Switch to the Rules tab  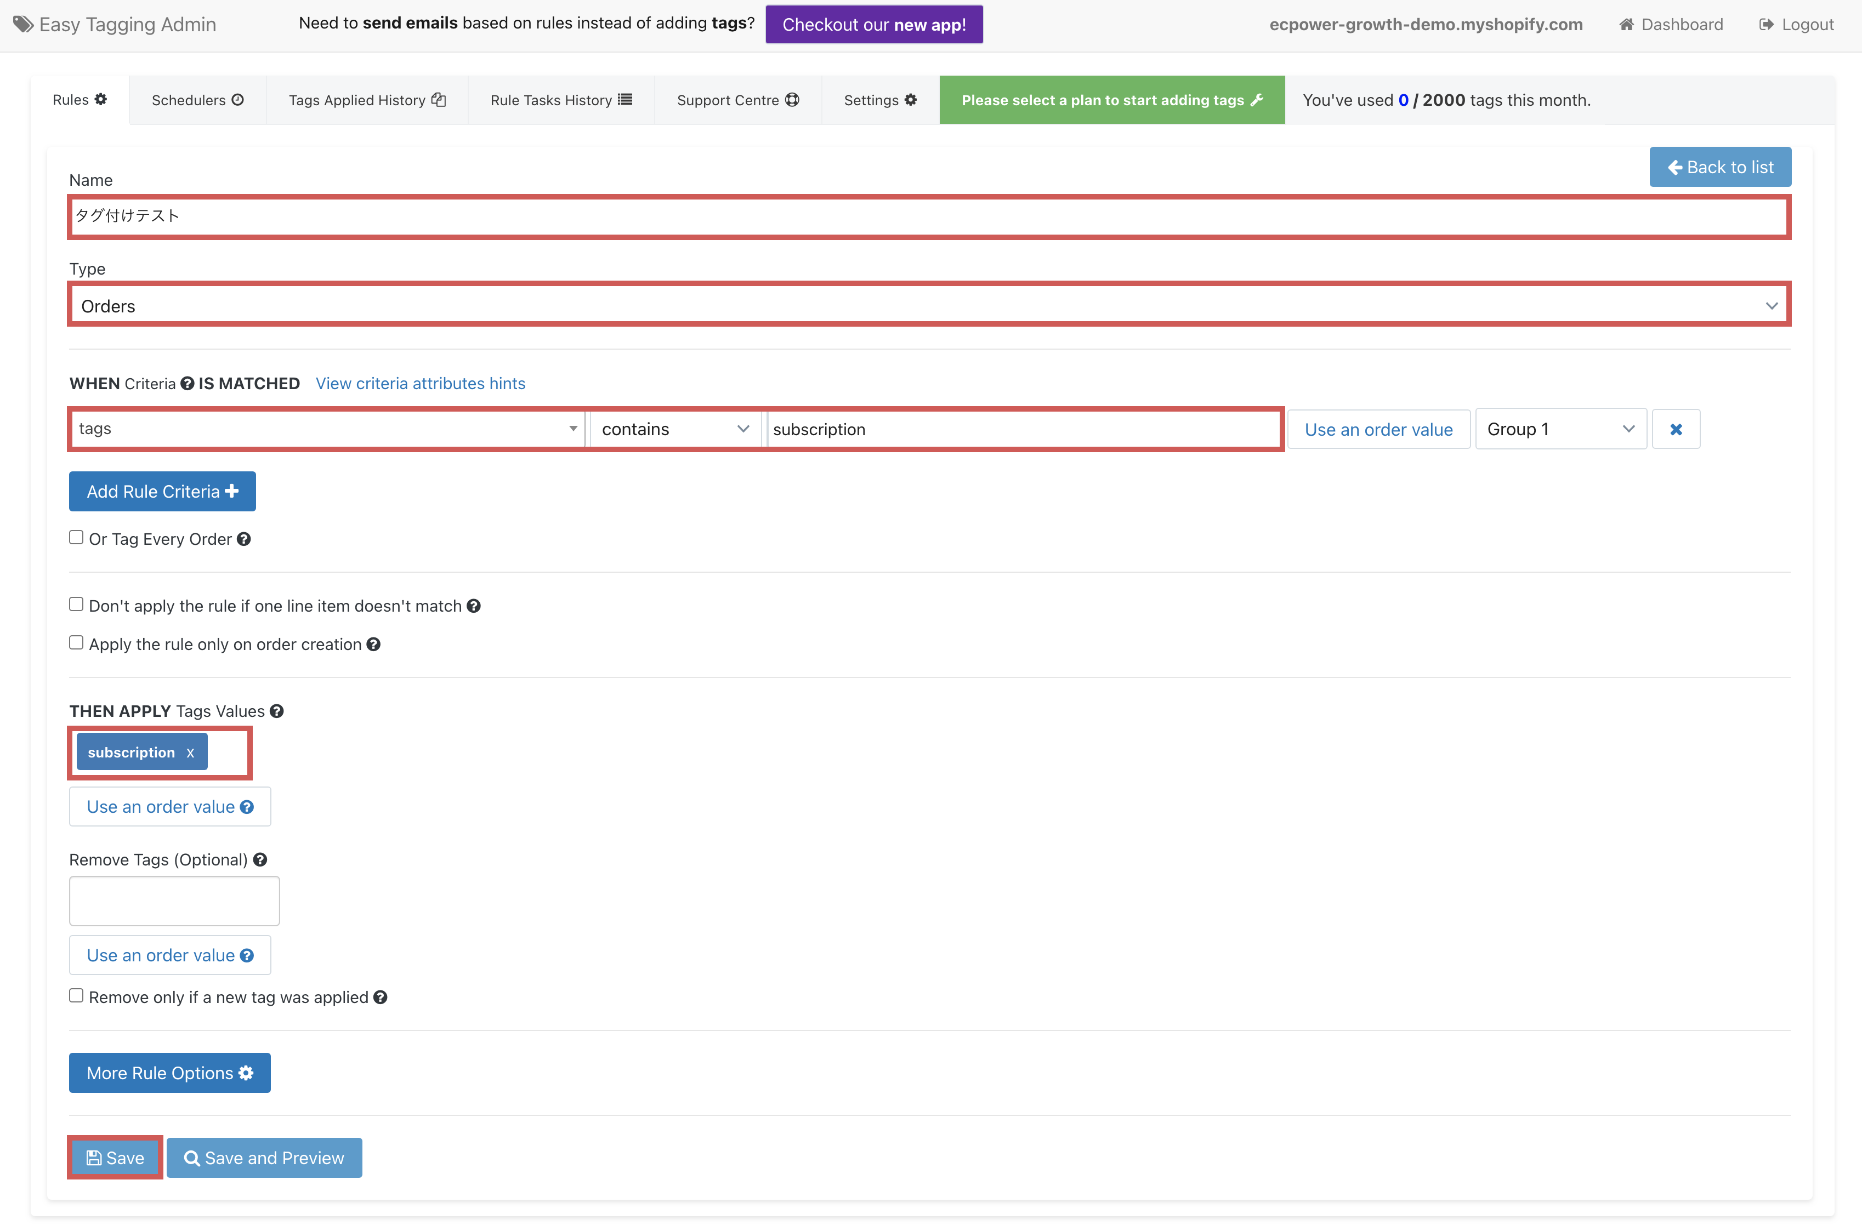80,100
